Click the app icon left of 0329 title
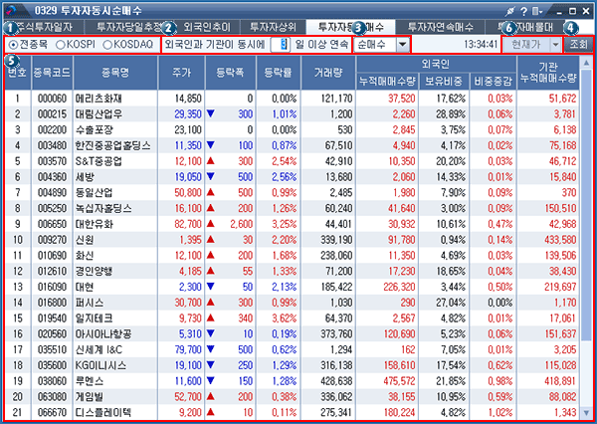 (x=9, y=10)
